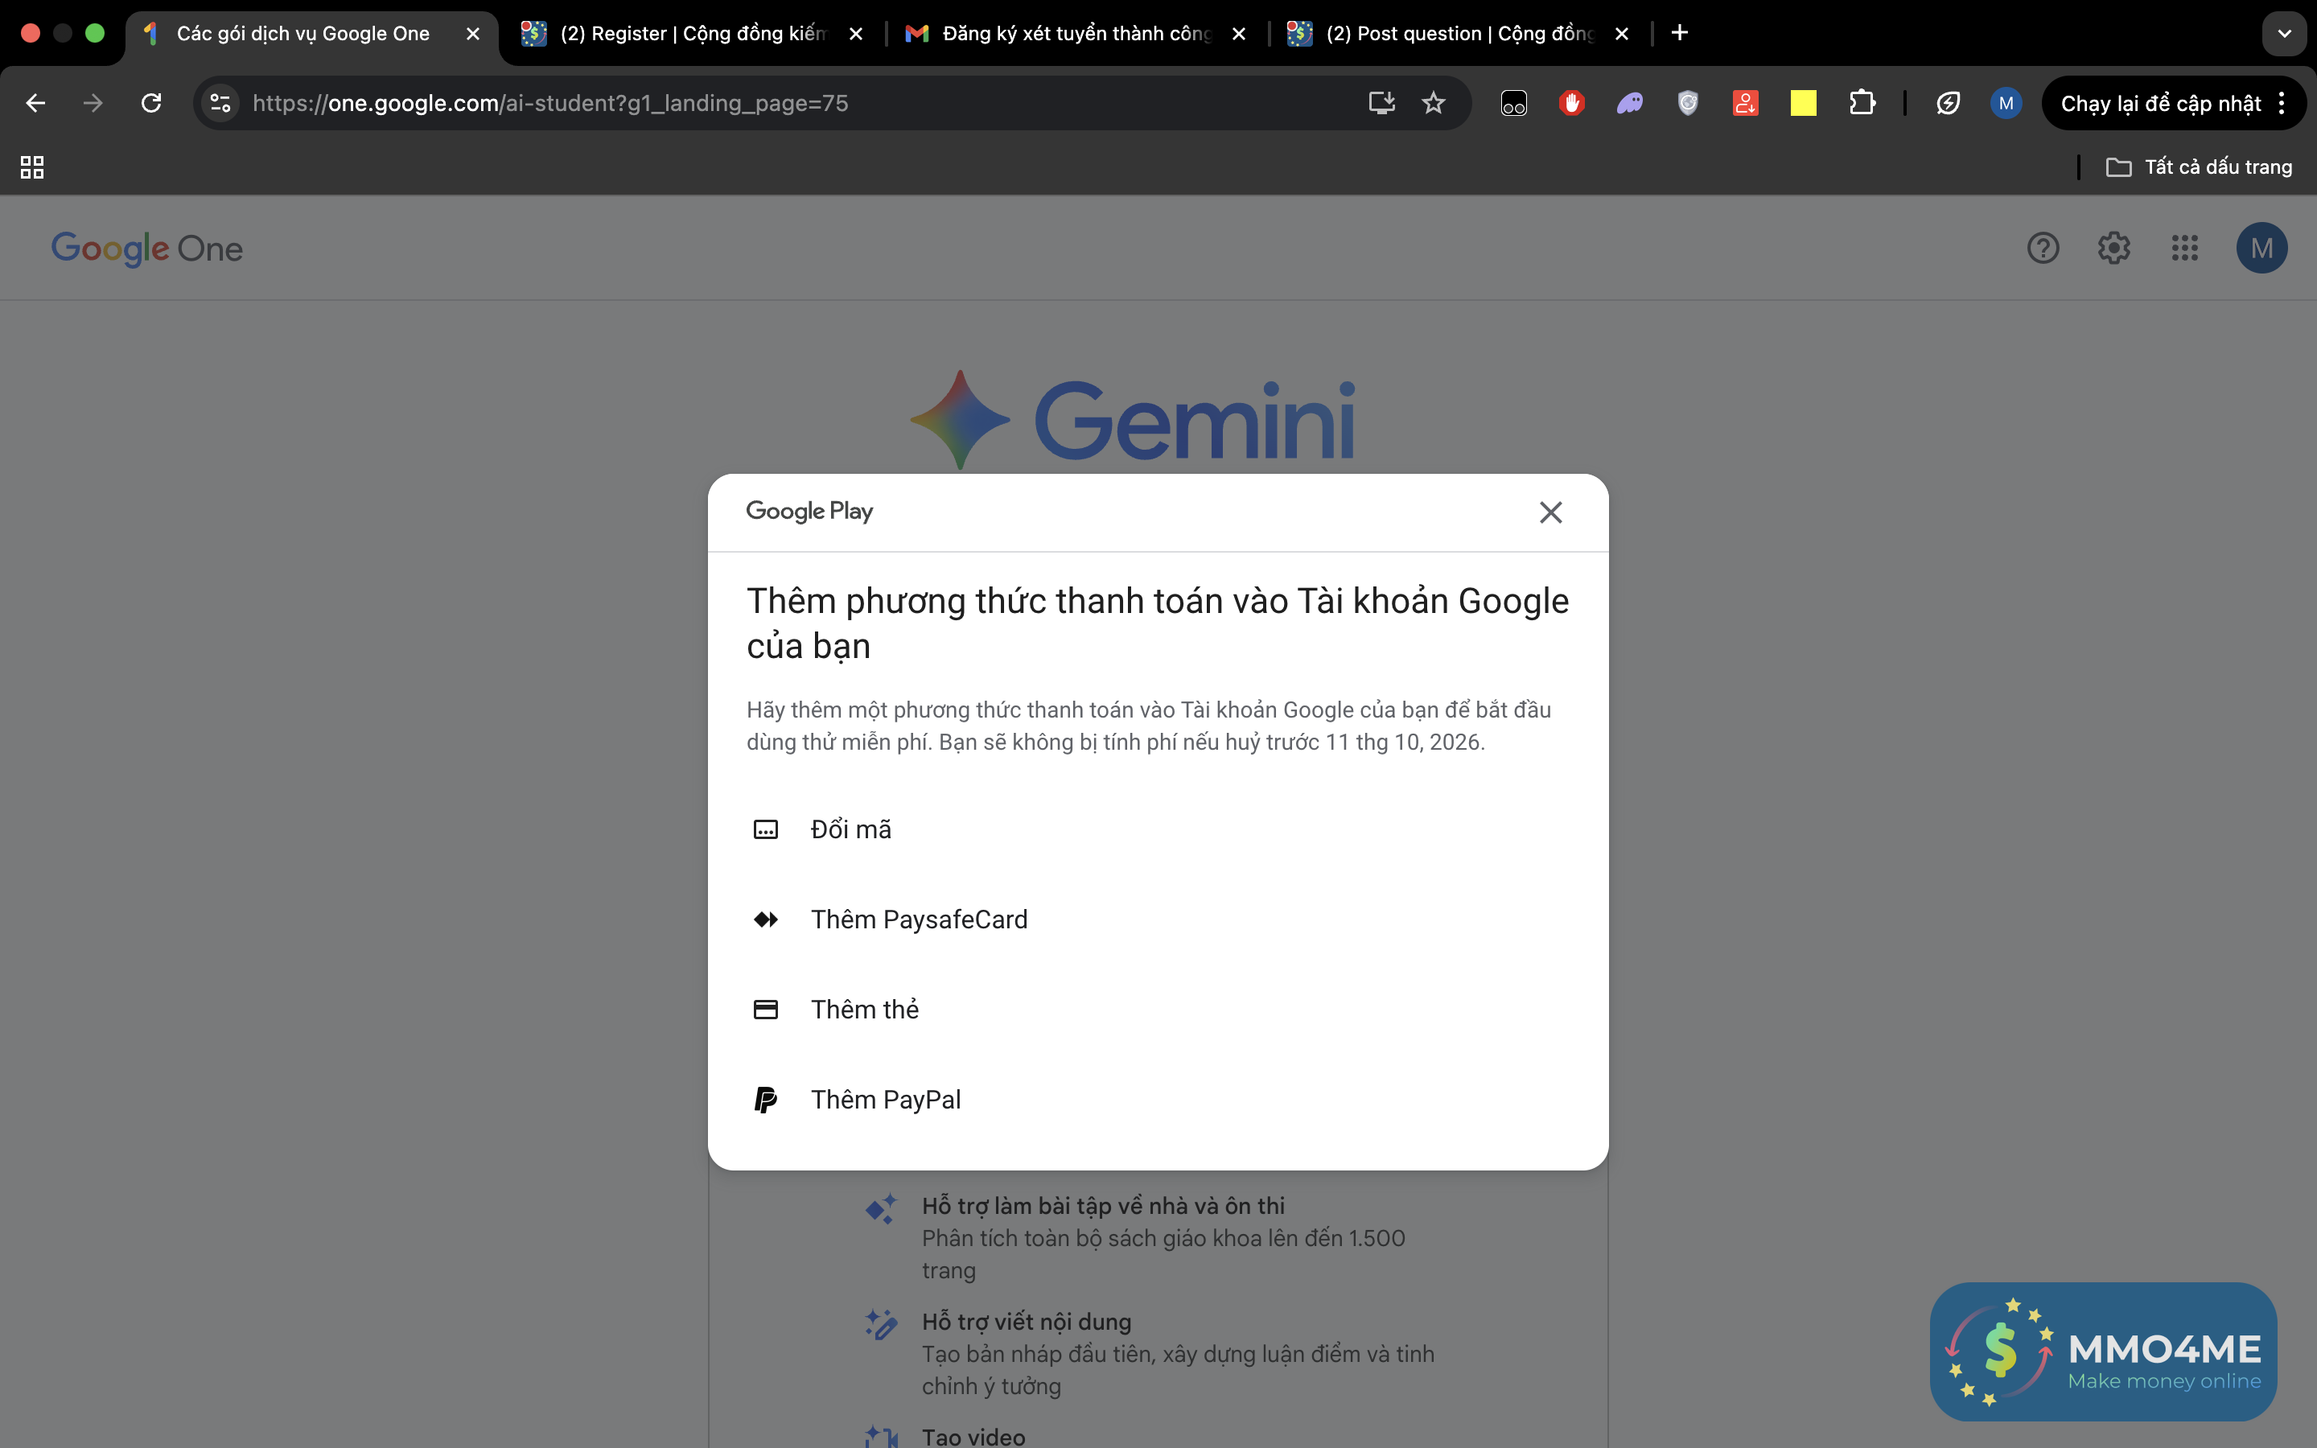Open Google One settings gear
2317x1448 pixels.
click(2113, 249)
